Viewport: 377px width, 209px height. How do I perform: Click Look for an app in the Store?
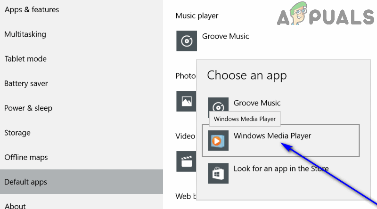pyautogui.click(x=281, y=168)
